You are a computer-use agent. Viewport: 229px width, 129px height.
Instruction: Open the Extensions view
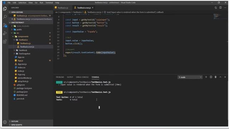(5, 42)
